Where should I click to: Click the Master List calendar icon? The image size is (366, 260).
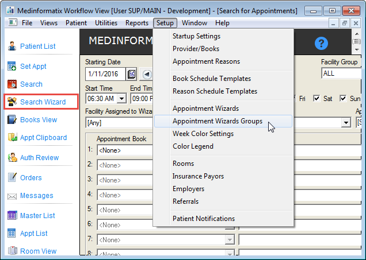click(x=12, y=215)
